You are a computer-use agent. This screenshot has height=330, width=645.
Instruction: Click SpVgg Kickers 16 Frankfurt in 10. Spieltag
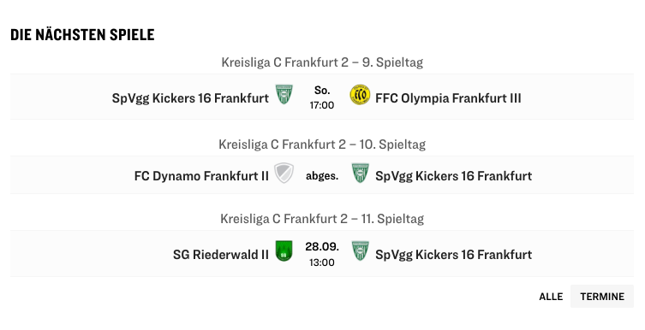coord(453,176)
